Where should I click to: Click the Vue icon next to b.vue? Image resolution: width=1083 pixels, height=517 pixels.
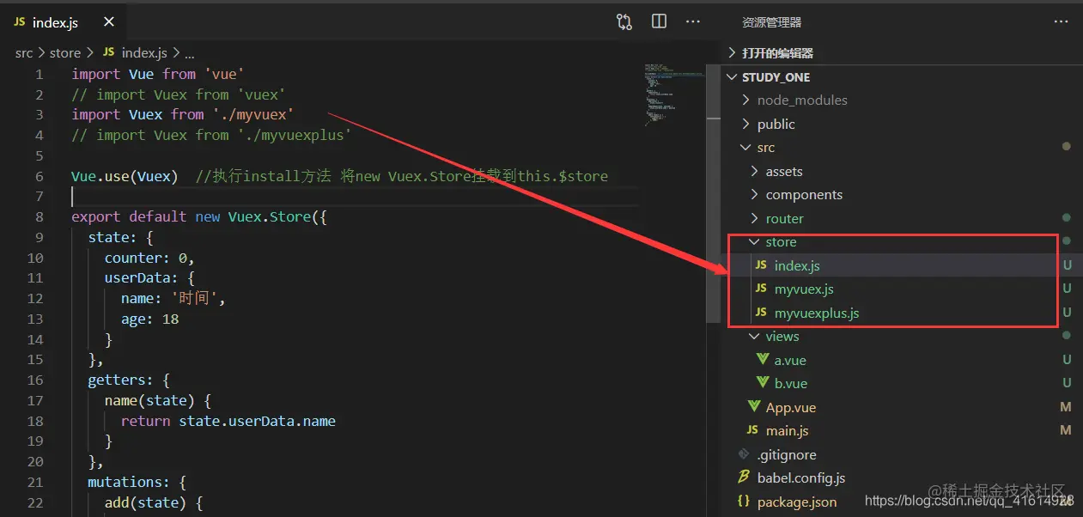point(763,383)
